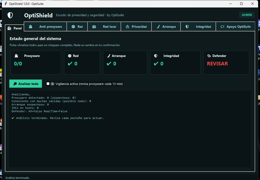Click the log line 'Defender: AV=False RealTime=False'
Image resolution: width=260 pixels, height=180 pixels.
tap(40, 111)
